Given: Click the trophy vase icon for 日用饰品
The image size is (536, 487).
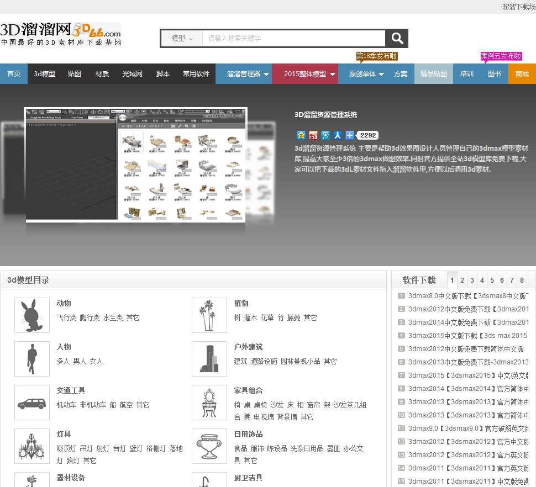Looking at the screenshot, I should pyautogui.click(x=209, y=446).
